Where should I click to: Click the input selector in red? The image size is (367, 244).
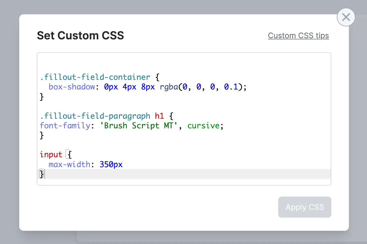click(x=51, y=155)
